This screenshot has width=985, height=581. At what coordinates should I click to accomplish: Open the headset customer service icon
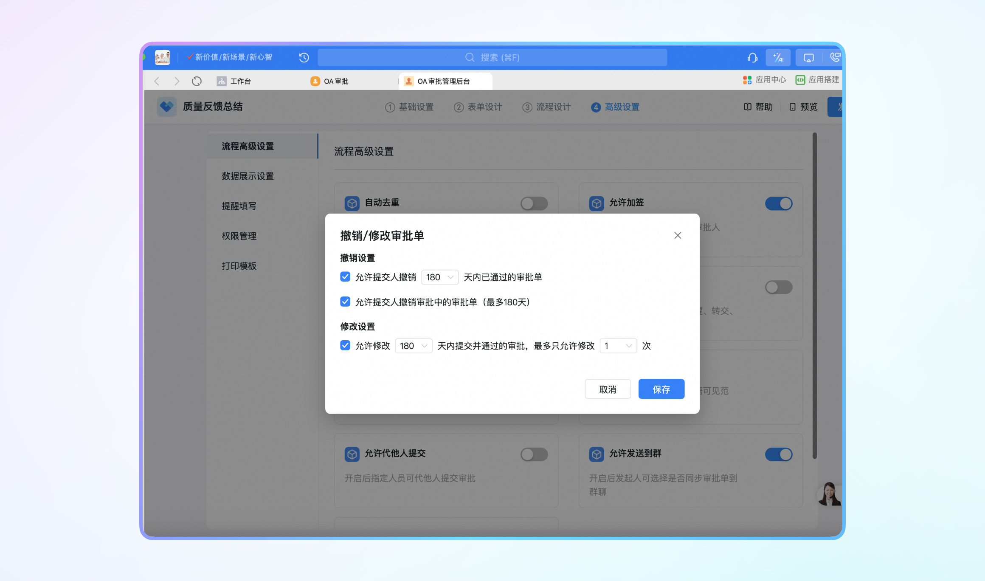(x=752, y=57)
